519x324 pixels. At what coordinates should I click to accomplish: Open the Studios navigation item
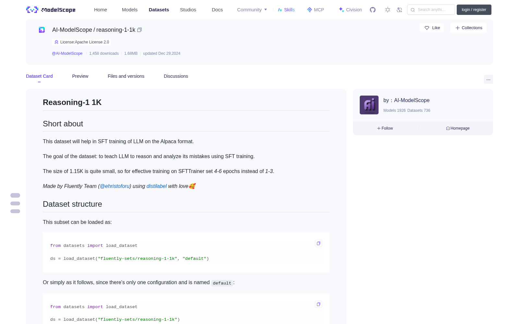click(188, 10)
